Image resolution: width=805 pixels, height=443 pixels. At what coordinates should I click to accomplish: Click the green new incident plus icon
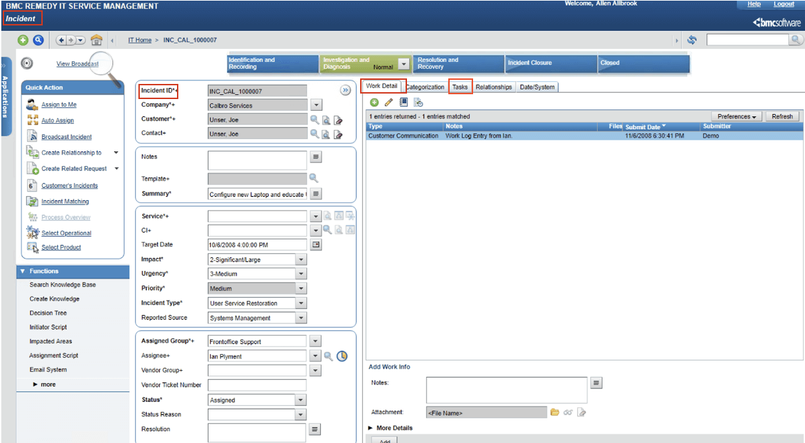coord(23,40)
